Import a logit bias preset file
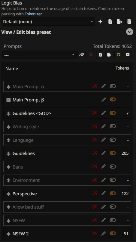Viewport: 136px width, 242px height. 110,22
